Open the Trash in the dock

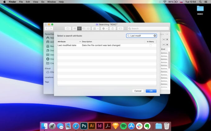pyautogui.click(x=167, y=126)
